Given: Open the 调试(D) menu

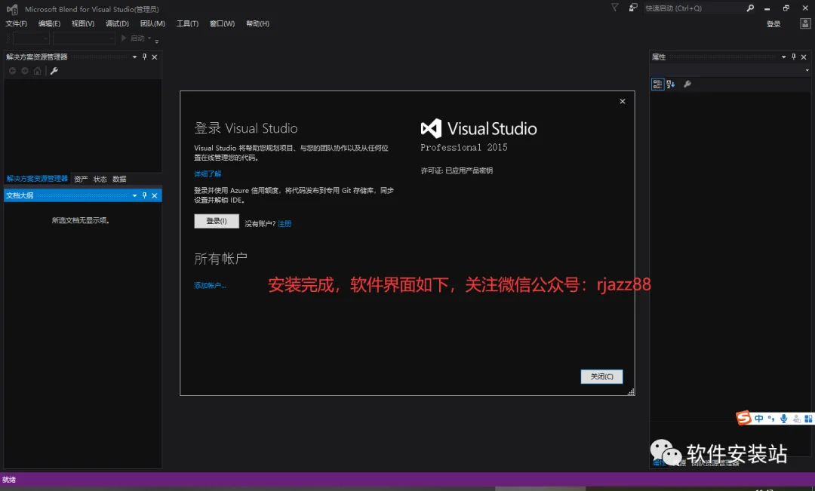Looking at the screenshot, I should (x=117, y=24).
